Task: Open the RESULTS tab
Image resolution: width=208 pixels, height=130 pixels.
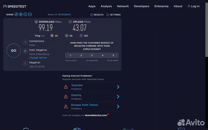Action: pos(99,15)
